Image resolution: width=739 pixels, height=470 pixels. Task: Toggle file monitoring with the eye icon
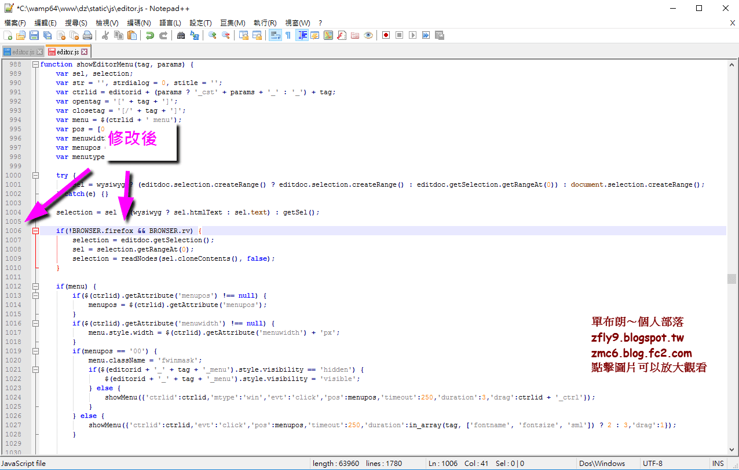click(x=368, y=35)
